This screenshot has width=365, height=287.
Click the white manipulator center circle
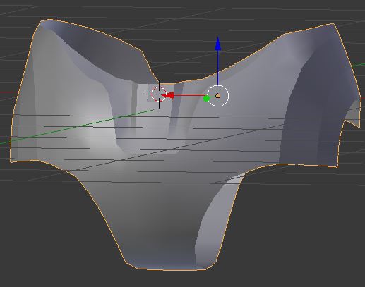(x=218, y=96)
